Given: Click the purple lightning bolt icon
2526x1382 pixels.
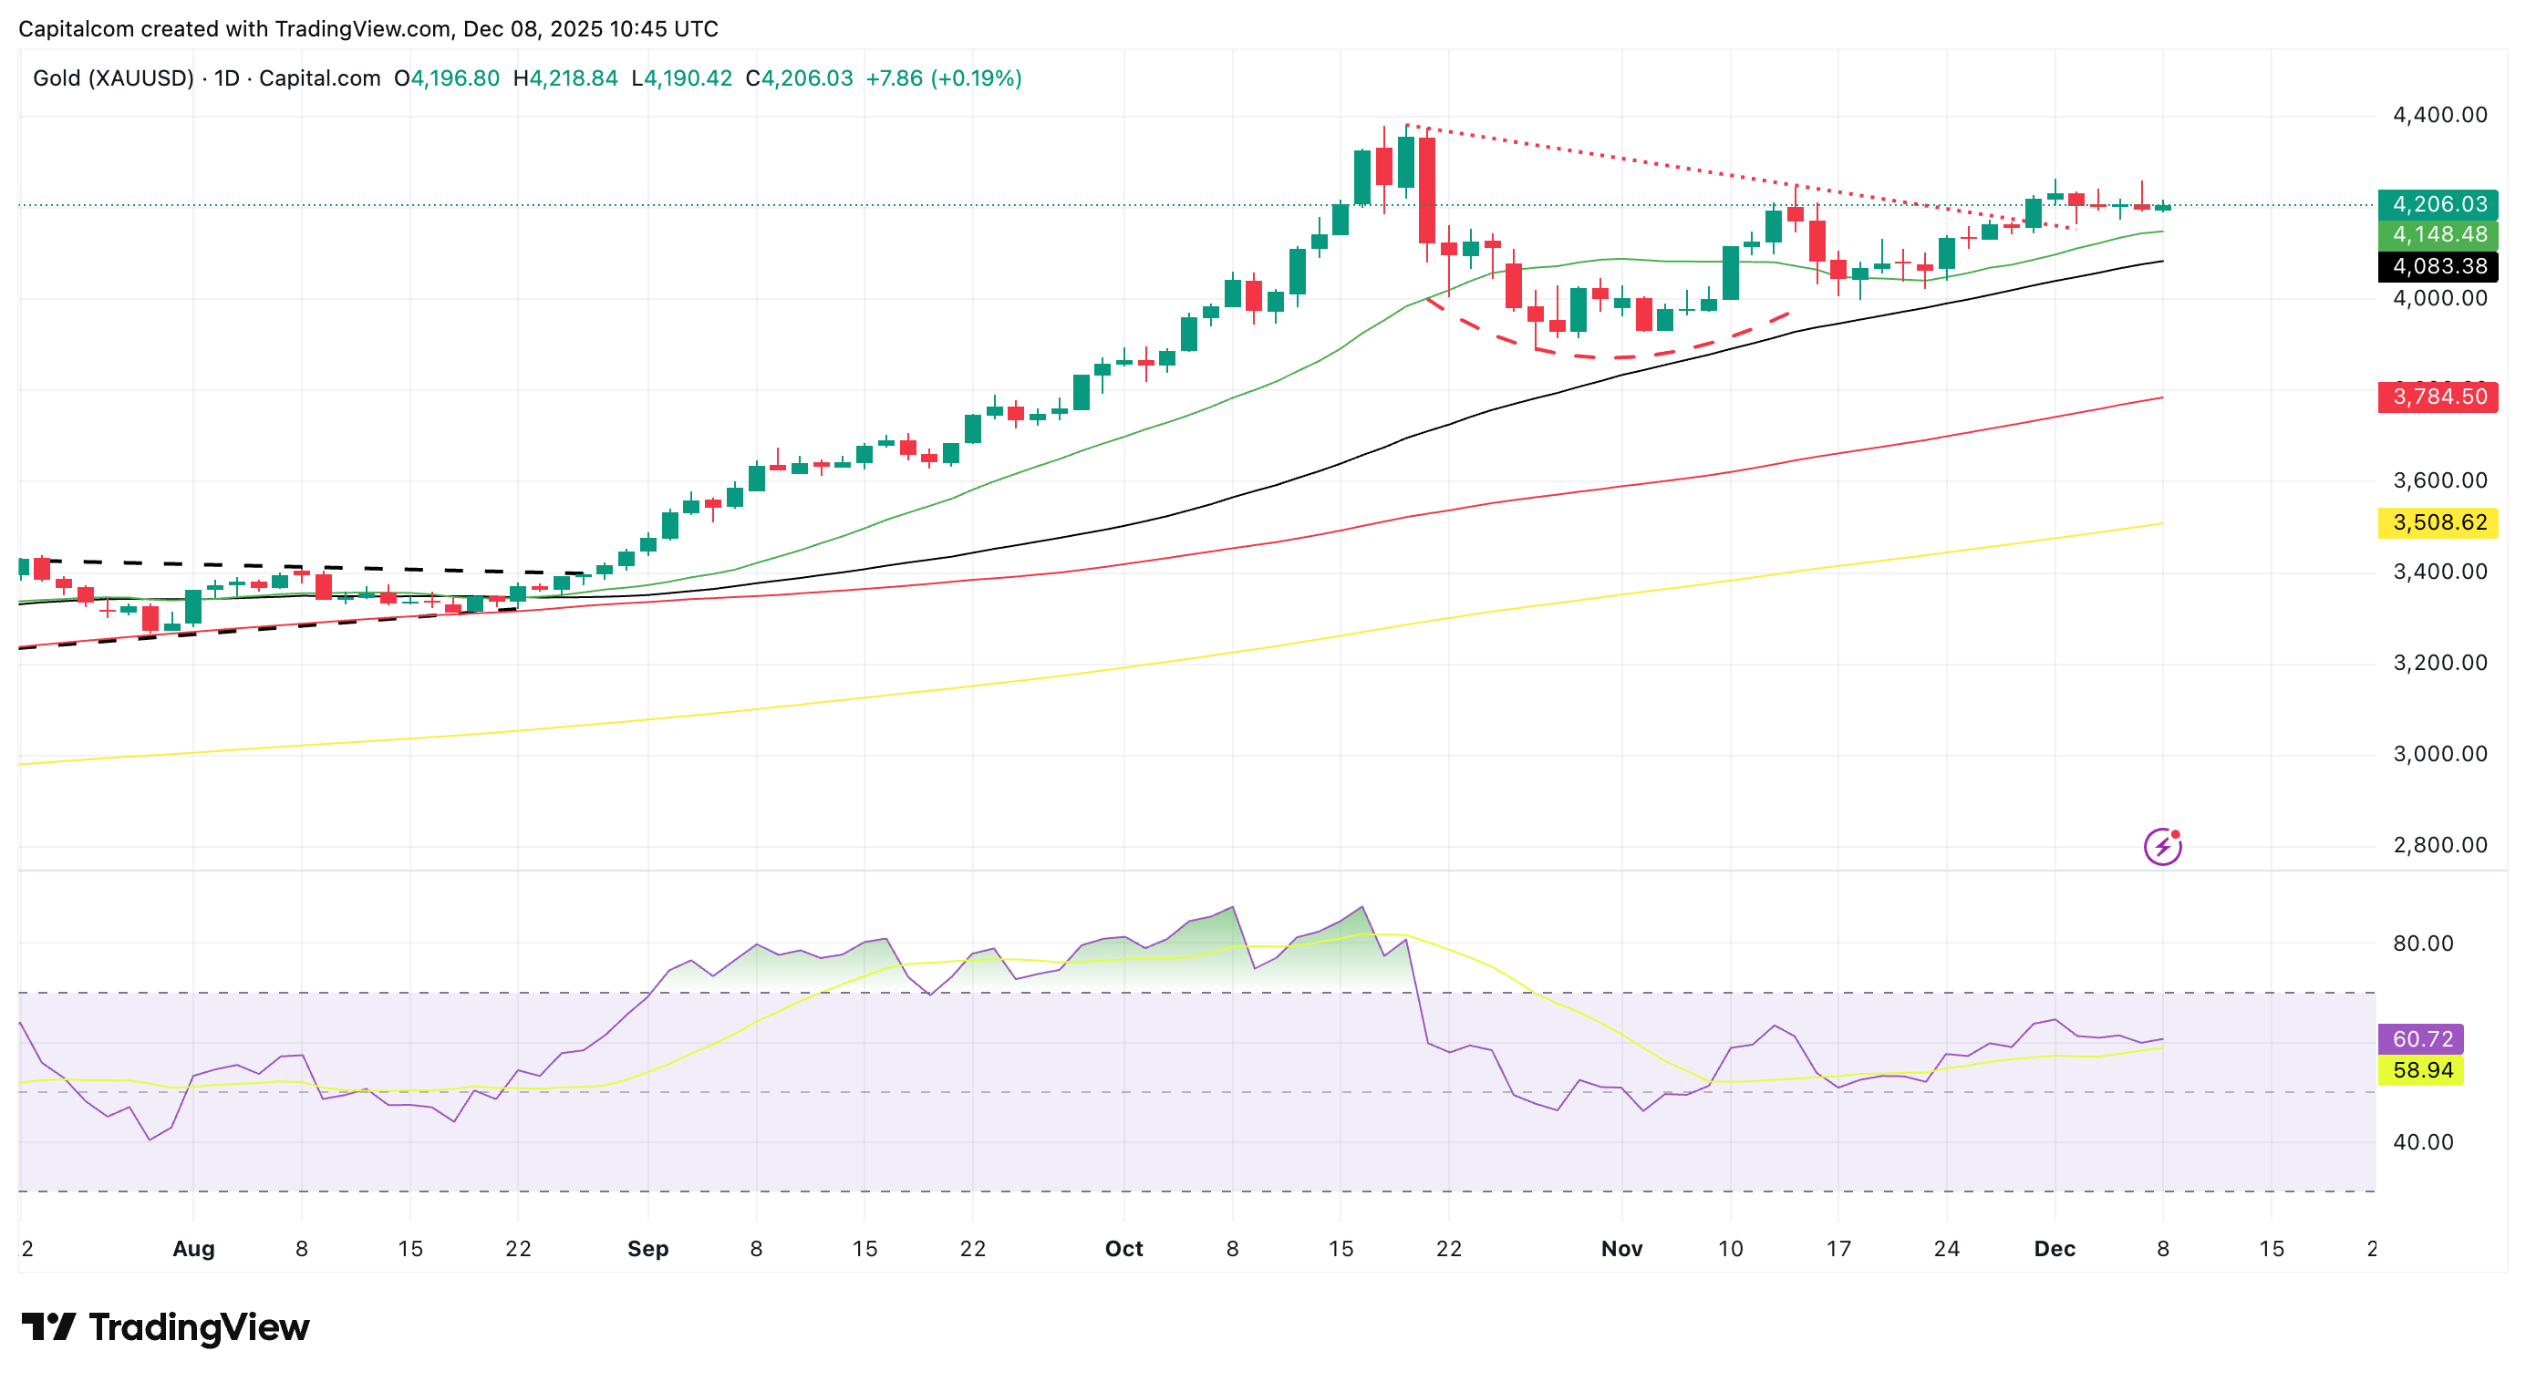Looking at the screenshot, I should 2161,846.
